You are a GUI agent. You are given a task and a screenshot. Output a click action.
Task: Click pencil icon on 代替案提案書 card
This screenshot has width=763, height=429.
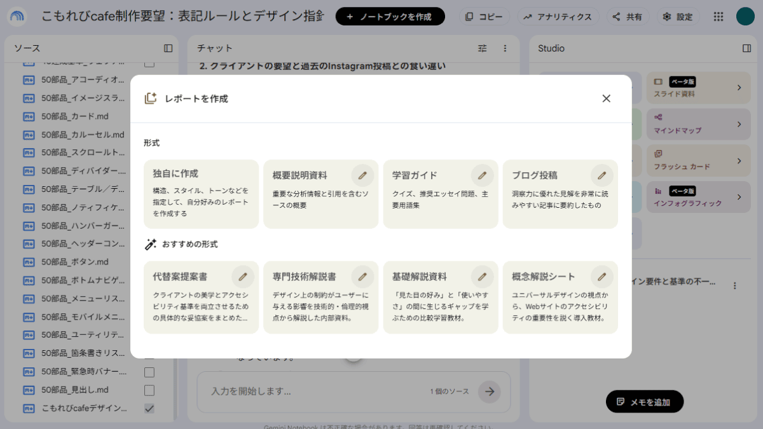[x=243, y=276]
